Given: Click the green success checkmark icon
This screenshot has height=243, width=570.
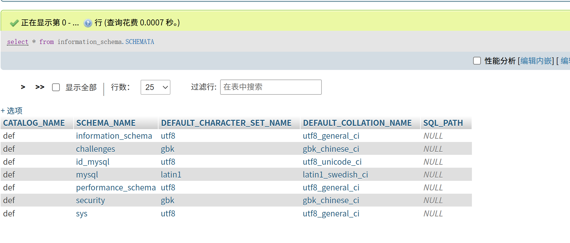Looking at the screenshot, I should [x=14, y=23].
